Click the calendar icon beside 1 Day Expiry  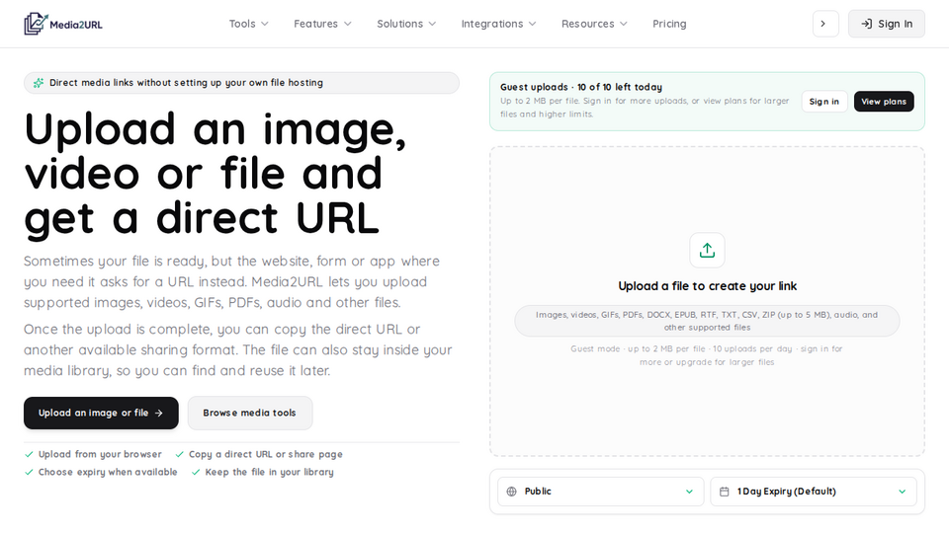[724, 492]
